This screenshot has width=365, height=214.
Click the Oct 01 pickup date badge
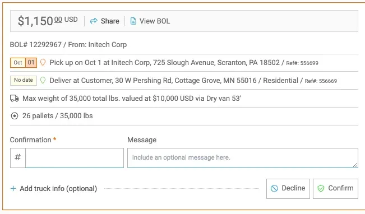(x=24, y=63)
